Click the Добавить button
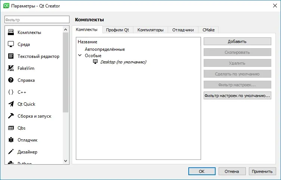This screenshot has width=281, height=180. (x=237, y=41)
